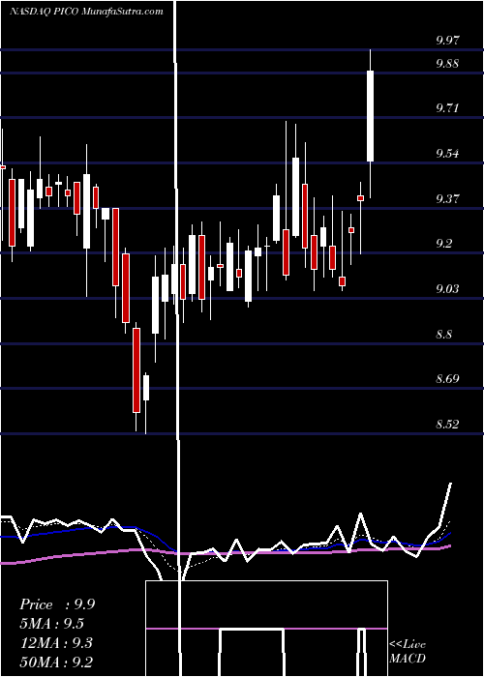The image size is (484, 677).
Task: Click the 12MA : 9.3 readout
Action: [x=54, y=643]
